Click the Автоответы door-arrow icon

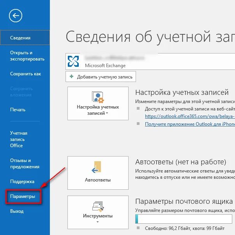pos(96,167)
